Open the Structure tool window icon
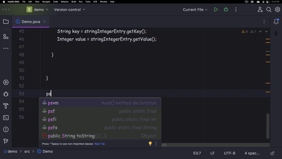Screen dimensions: 282x159 click(x=6, y=37)
